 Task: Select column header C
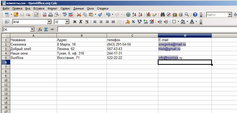tap(132, 36)
